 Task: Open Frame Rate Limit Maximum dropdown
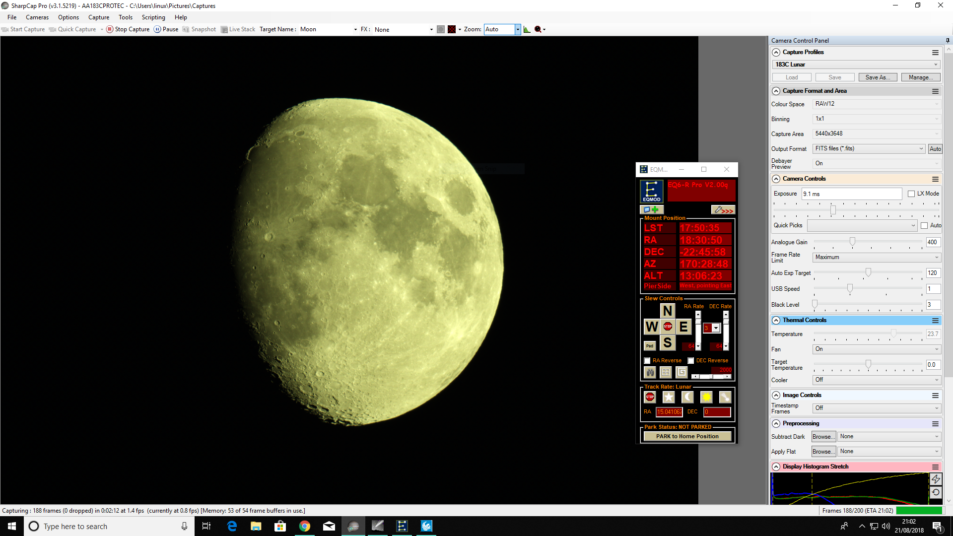pos(877,258)
